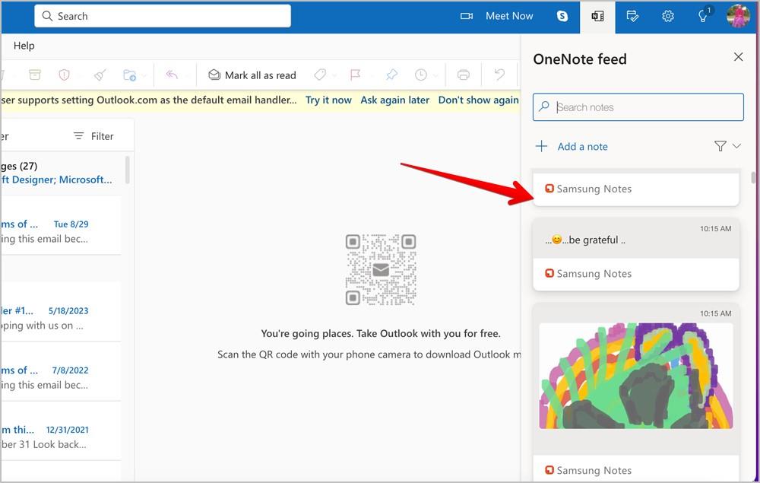This screenshot has height=483, width=760.
Task: Click the OneNote feed scrollbar
Action: pos(753,177)
